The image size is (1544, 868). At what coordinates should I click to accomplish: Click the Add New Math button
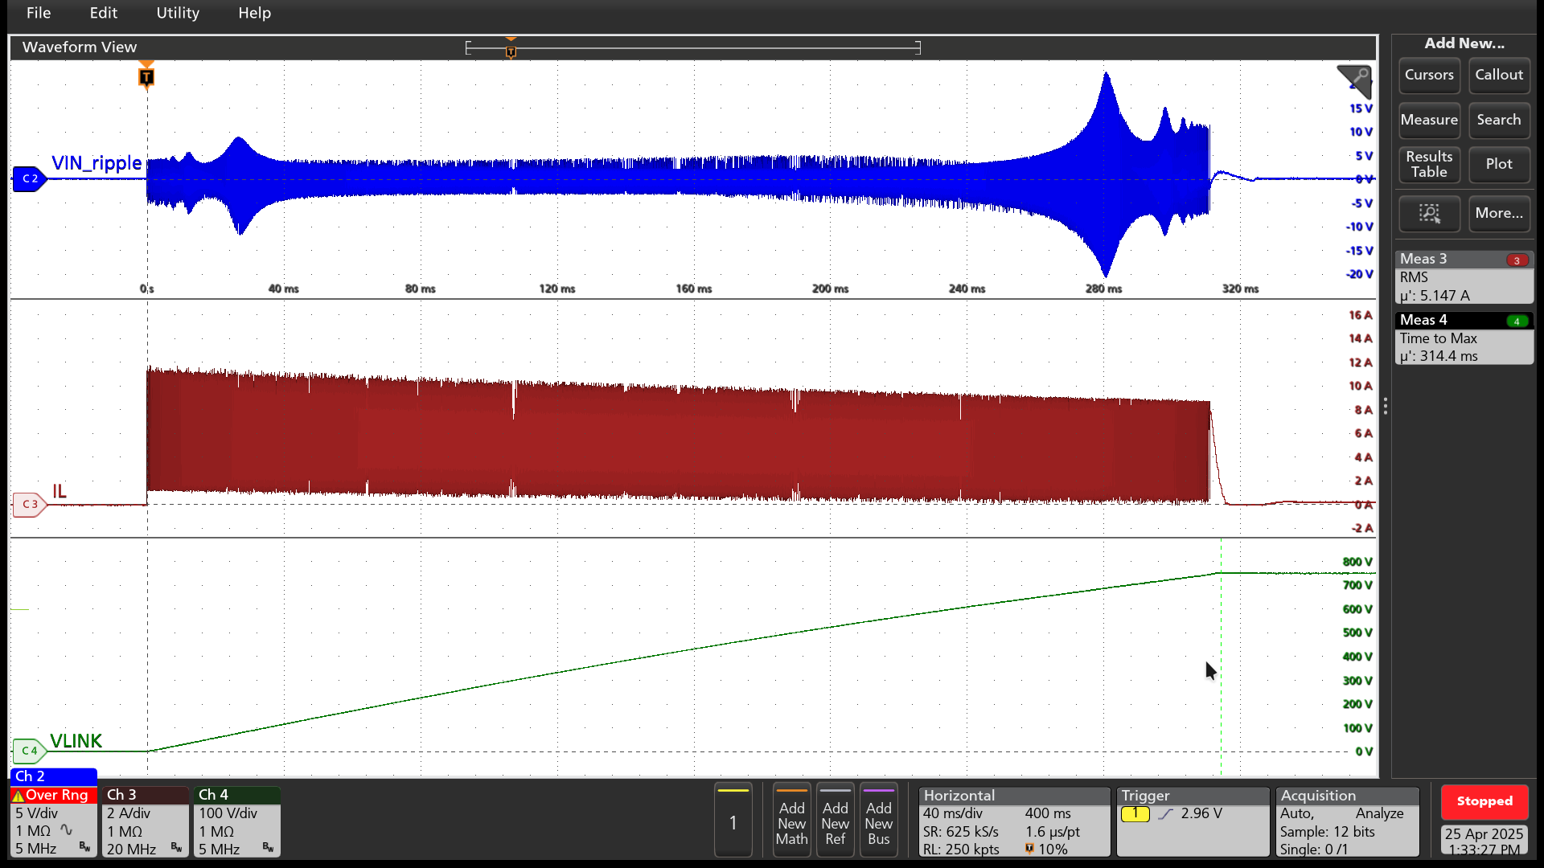pos(791,821)
